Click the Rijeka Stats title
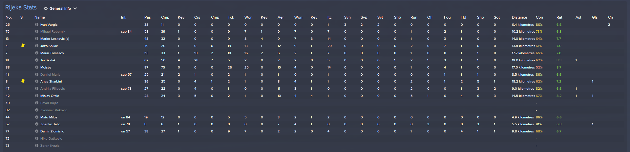This screenshot has height=152, width=630. point(21,8)
